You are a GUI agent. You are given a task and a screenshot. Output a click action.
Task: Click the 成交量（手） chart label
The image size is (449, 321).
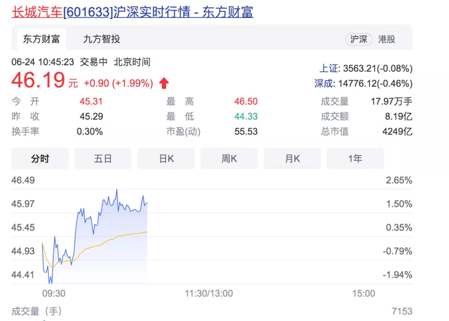pos(36,311)
